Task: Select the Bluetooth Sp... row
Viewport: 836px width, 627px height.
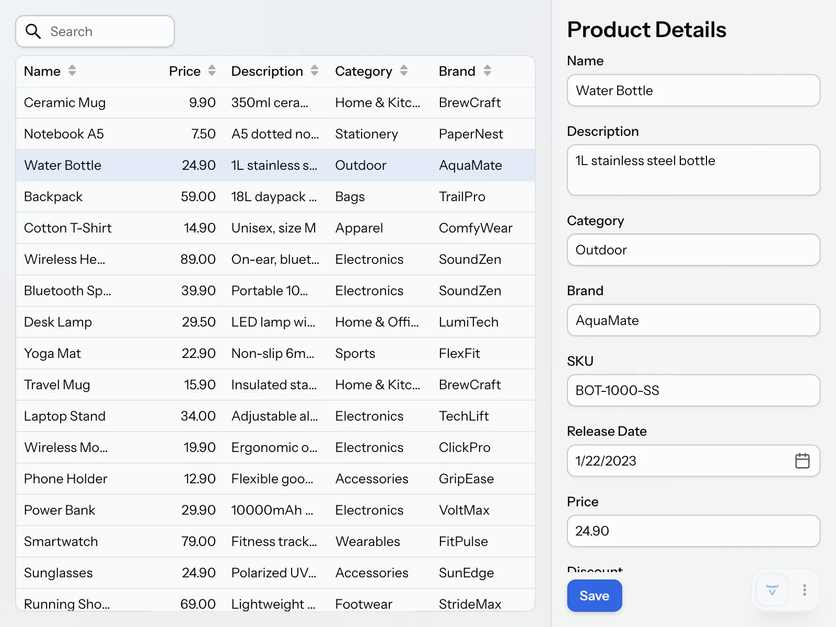Action: pos(275,291)
